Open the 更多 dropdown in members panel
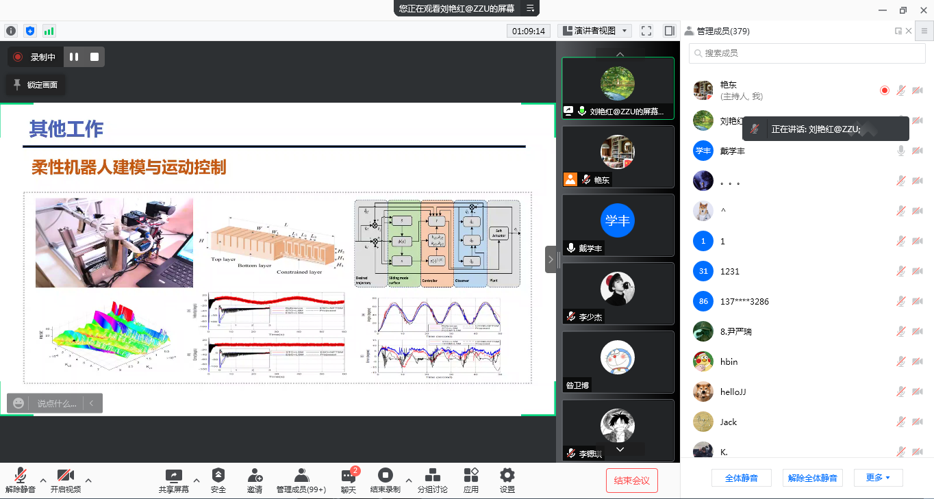The height and width of the screenshot is (499, 934). pyautogui.click(x=878, y=478)
